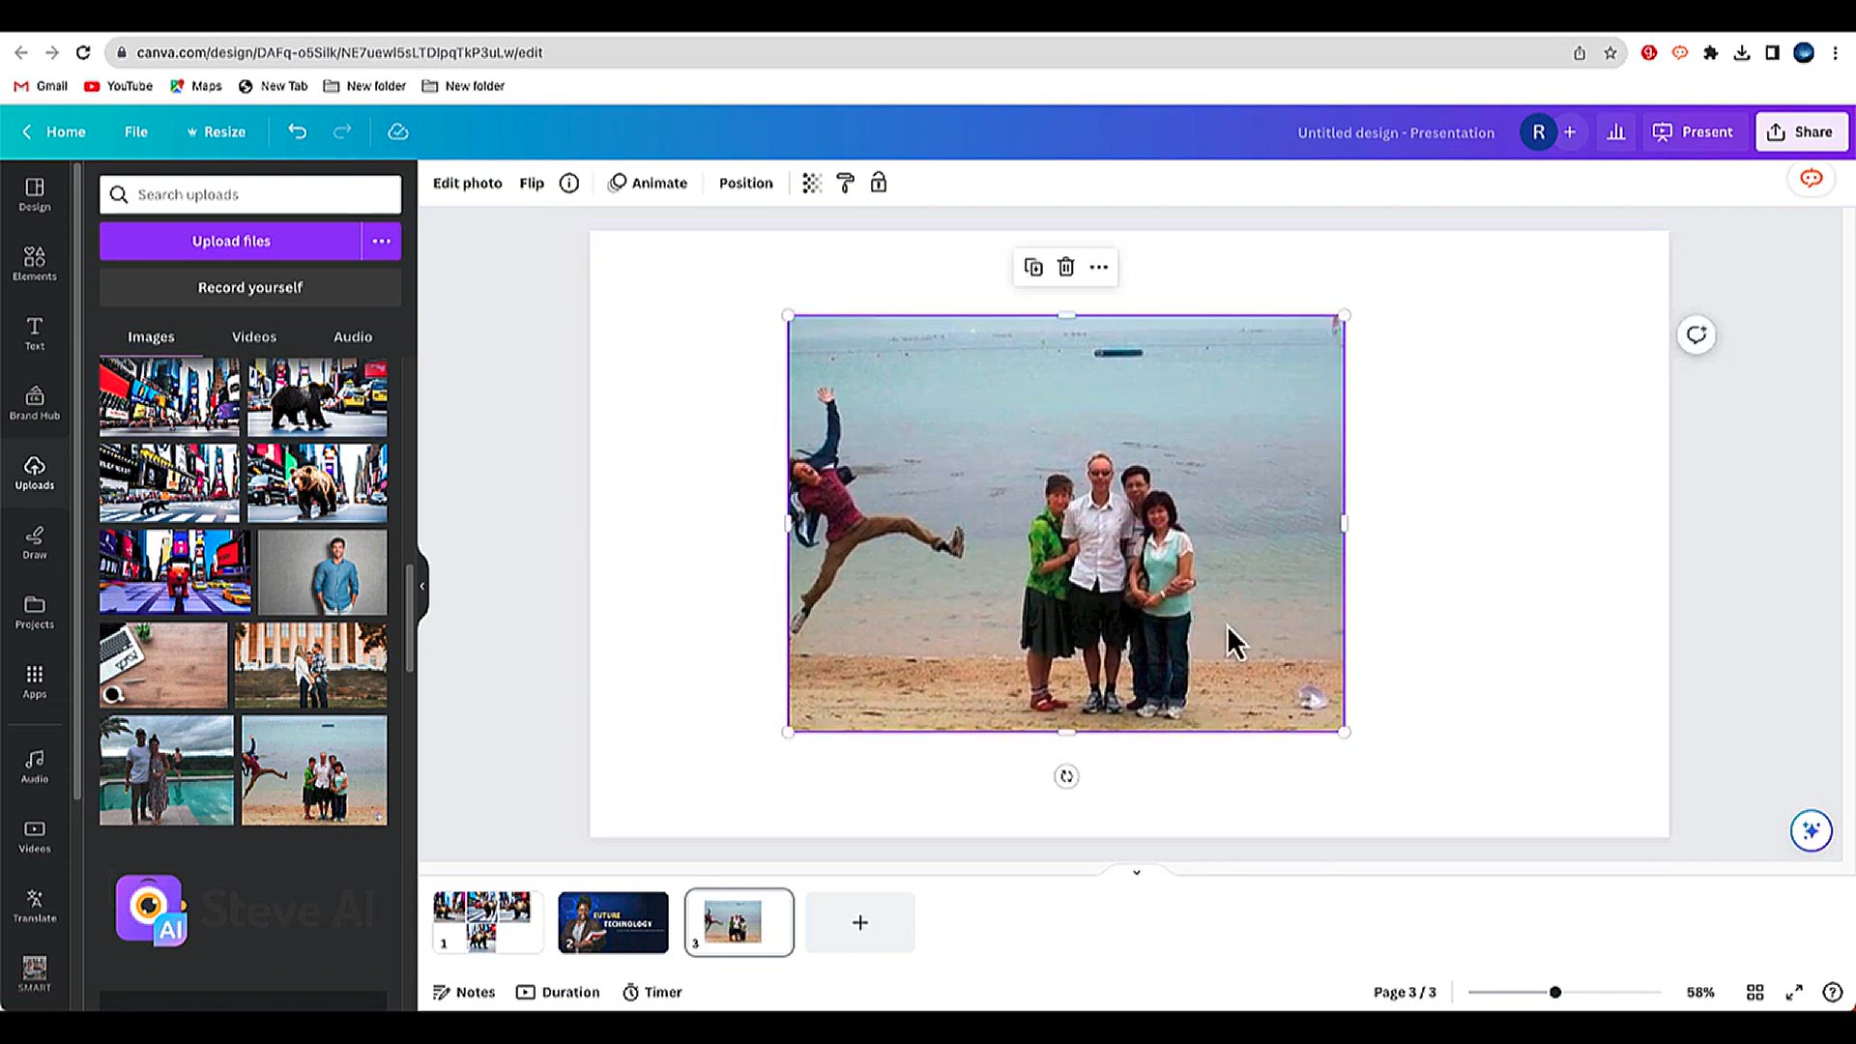This screenshot has height=1044, width=1856.
Task: Focus the Search uploads field
Action: 250,194
